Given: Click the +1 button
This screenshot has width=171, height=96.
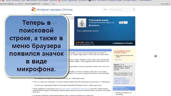Looking at the screenshot, I should click(x=121, y=23).
